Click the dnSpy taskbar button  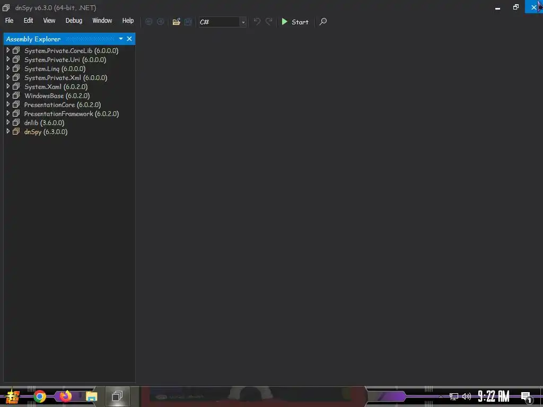click(x=117, y=396)
